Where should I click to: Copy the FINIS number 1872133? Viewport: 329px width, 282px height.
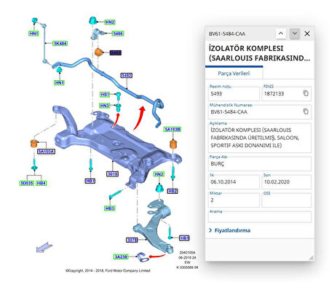(306, 93)
